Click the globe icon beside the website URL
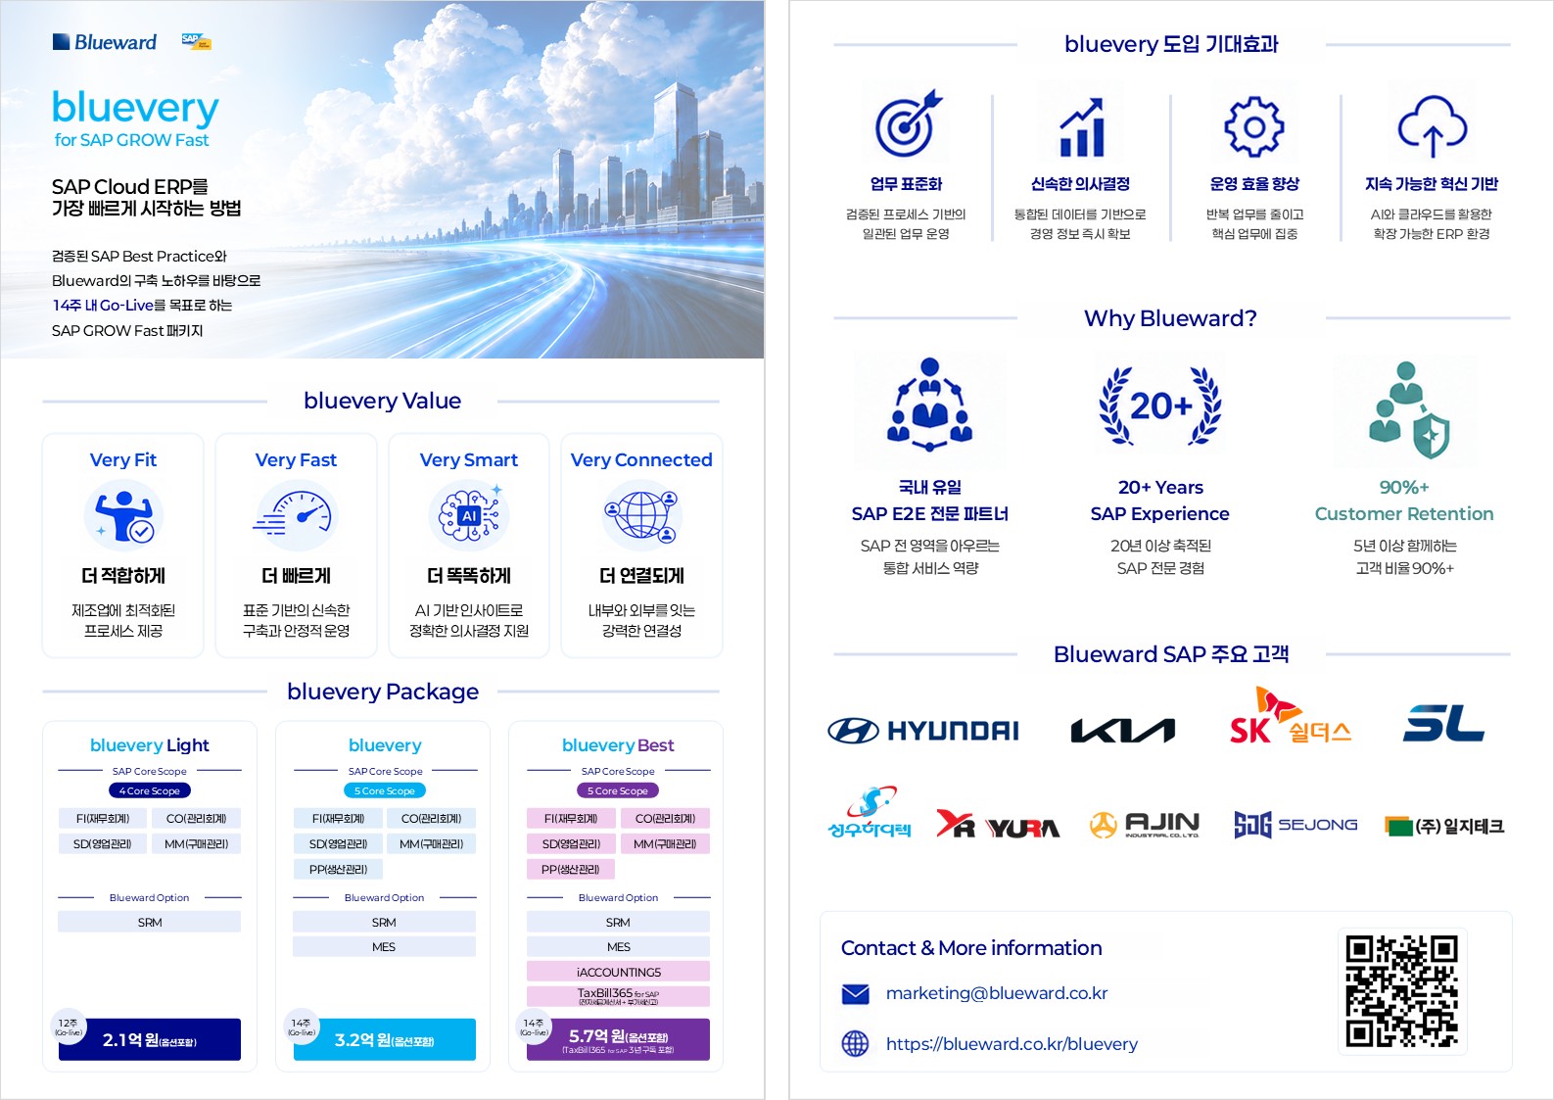The image size is (1554, 1100). (856, 1044)
